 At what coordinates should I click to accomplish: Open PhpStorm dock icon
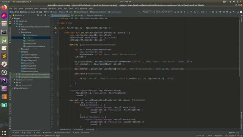click(4, 80)
